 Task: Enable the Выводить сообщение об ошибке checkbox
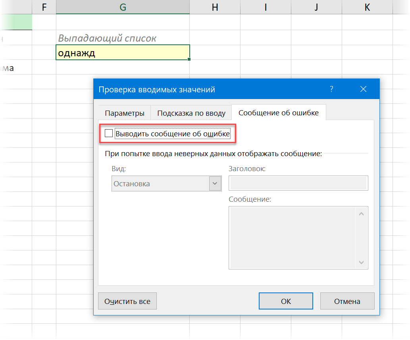[109, 134]
